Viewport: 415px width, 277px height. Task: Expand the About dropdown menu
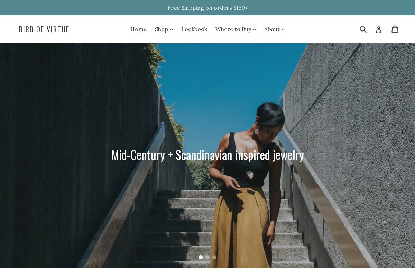tap(275, 29)
